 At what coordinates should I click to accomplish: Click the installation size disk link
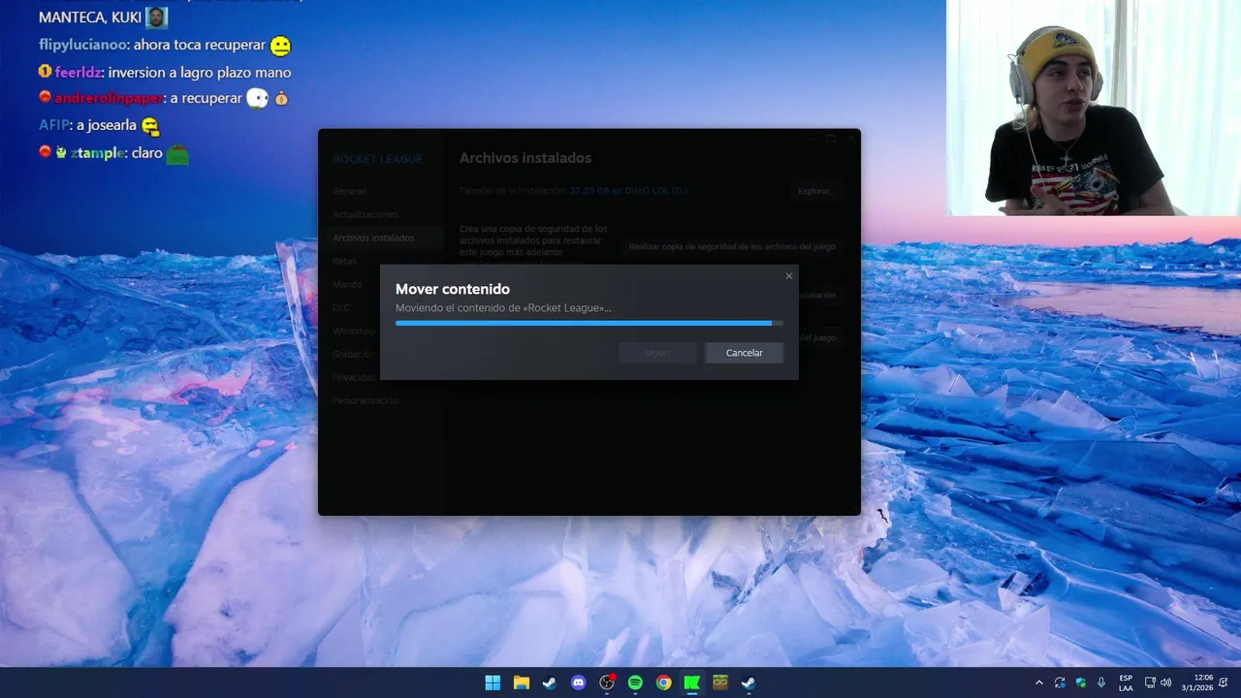tap(628, 191)
